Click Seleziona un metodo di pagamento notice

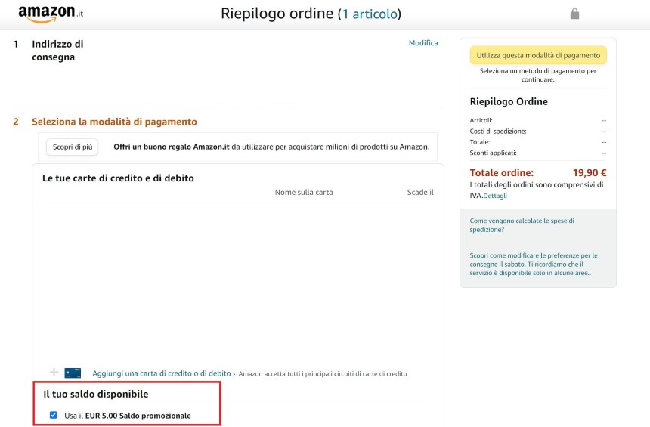point(538,75)
